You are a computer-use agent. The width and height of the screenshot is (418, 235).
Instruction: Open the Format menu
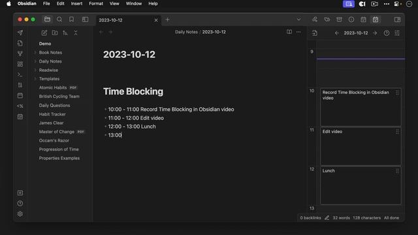pos(96,4)
